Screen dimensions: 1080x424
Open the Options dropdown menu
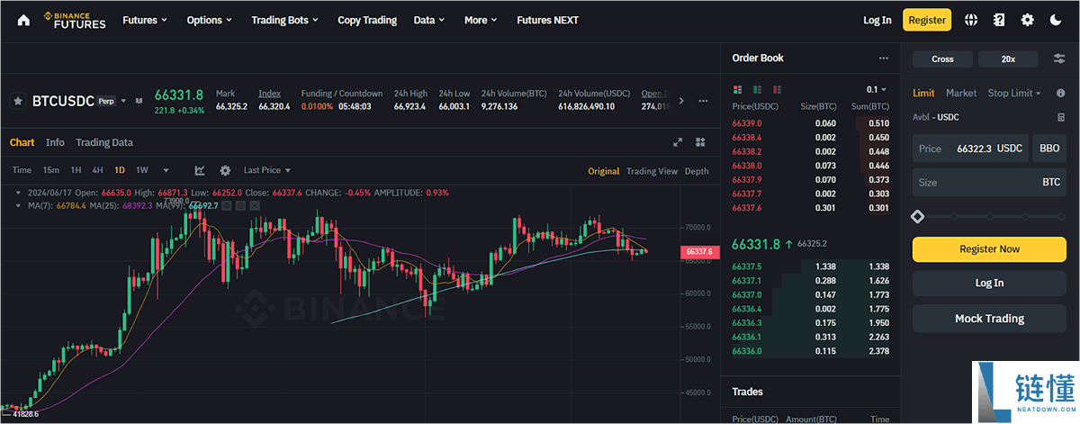pyautogui.click(x=209, y=20)
